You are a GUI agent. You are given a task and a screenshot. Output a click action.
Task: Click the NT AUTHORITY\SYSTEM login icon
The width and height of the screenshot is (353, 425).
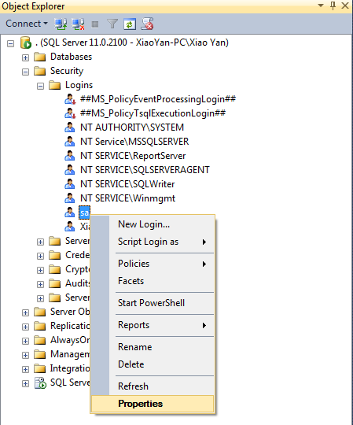(69, 128)
